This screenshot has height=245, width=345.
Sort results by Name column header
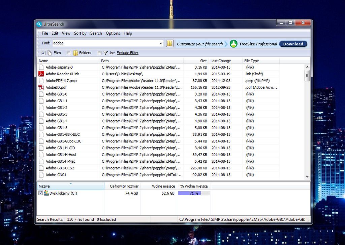tap(68, 61)
